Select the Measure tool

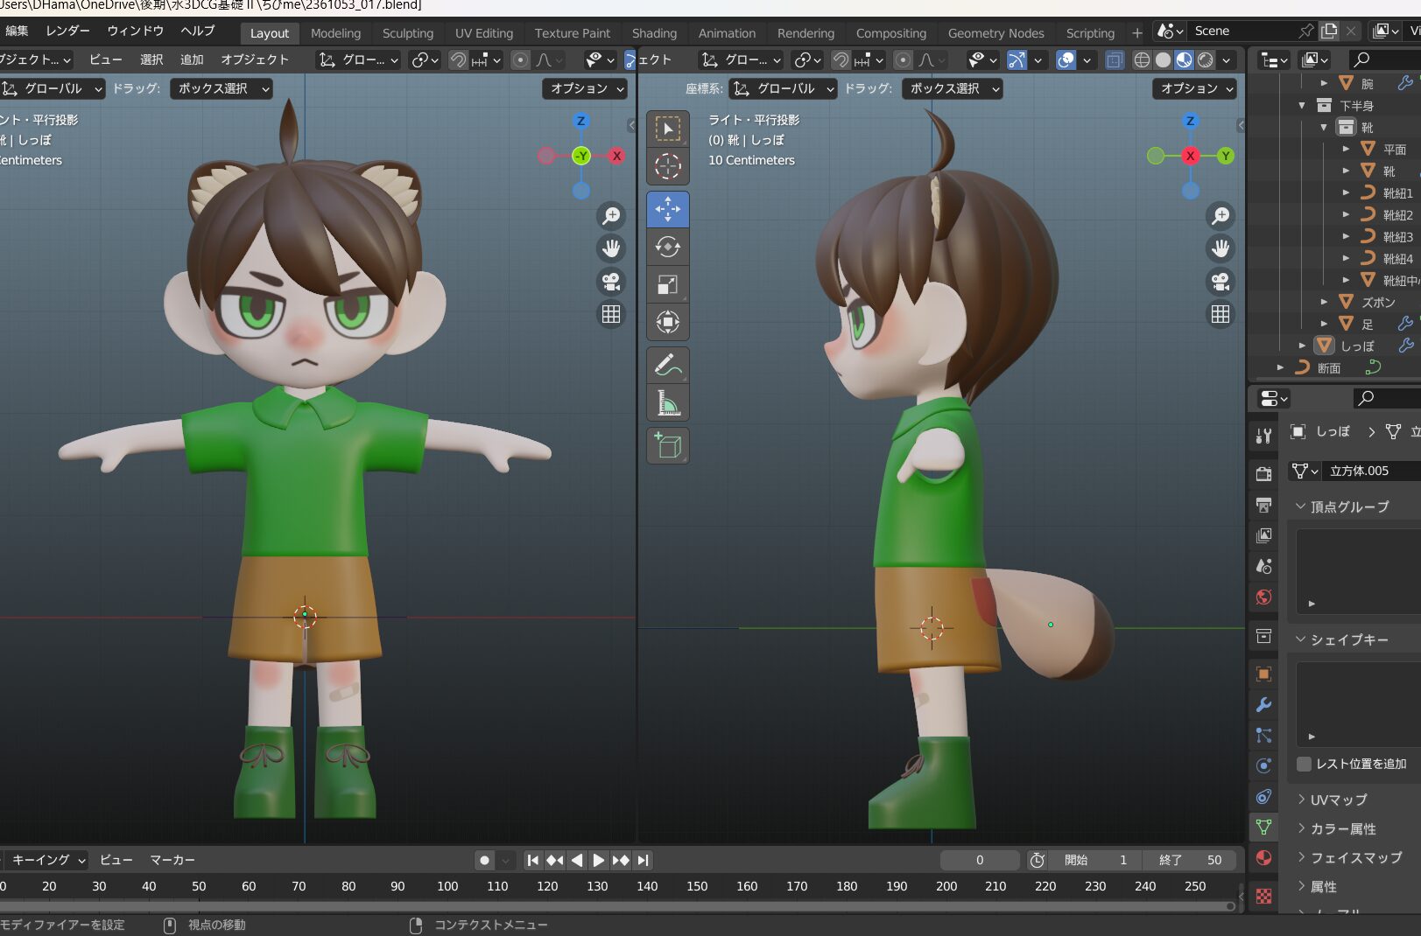coord(668,403)
